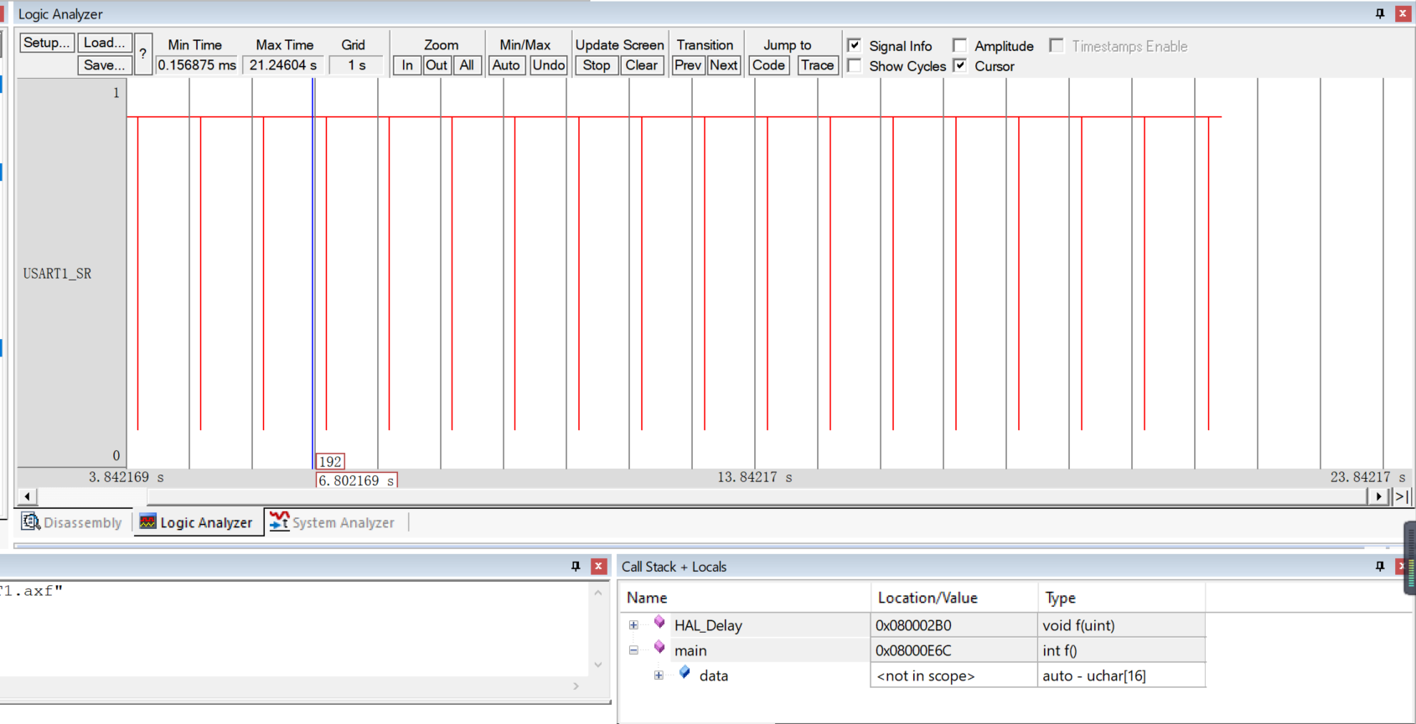Image resolution: width=1416 pixels, height=724 pixels.
Task: Zoom Out on the waveform
Action: [x=437, y=65]
